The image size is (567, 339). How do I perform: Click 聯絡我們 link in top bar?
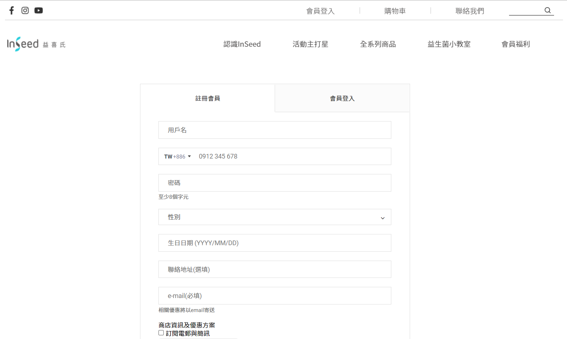pos(469,11)
